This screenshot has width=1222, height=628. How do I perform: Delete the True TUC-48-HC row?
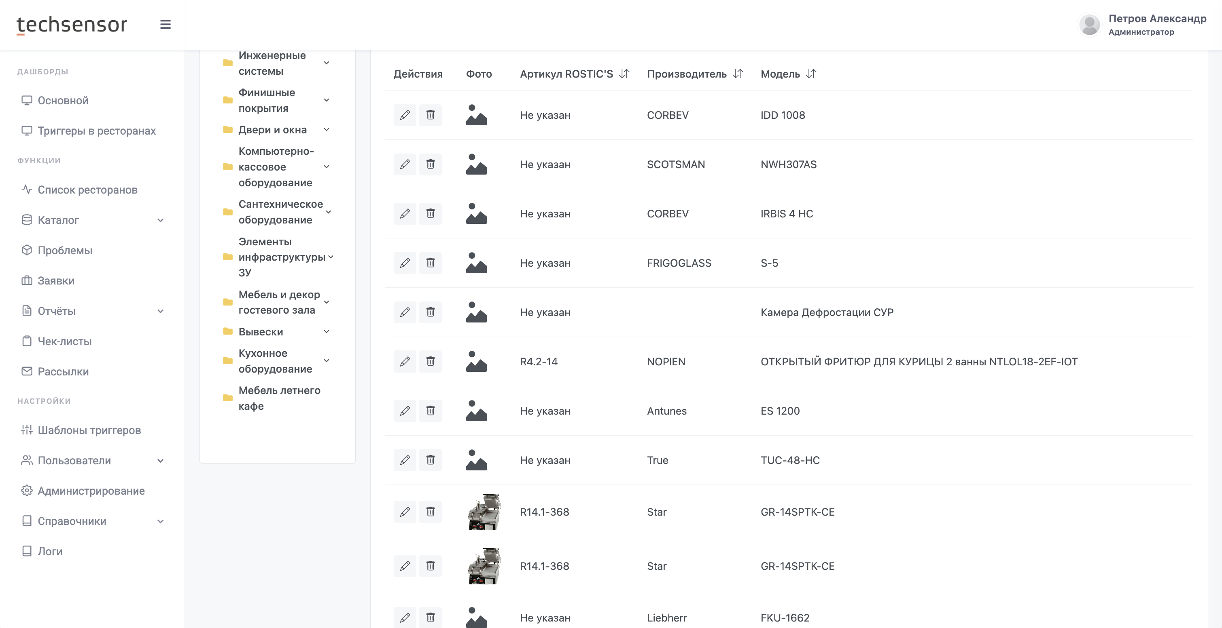430,460
